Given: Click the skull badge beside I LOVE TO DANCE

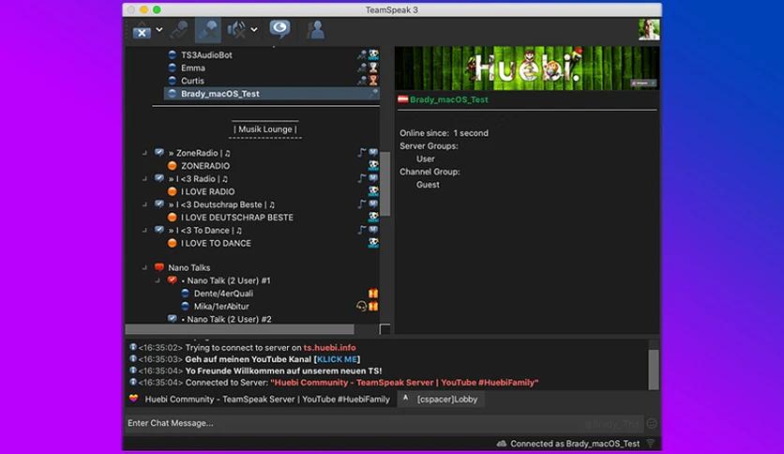Looking at the screenshot, I should pos(373,243).
